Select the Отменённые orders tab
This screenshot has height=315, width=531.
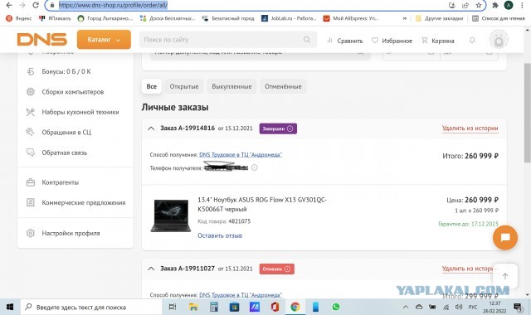(283, 86)
